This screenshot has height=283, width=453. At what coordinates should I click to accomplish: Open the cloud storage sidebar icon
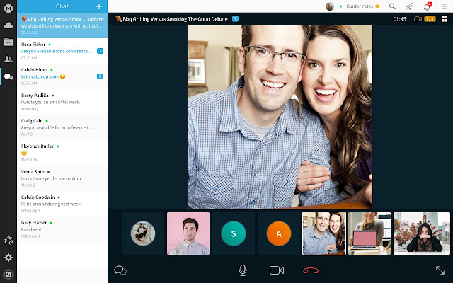pyautogui.click(x=8, y=25)
